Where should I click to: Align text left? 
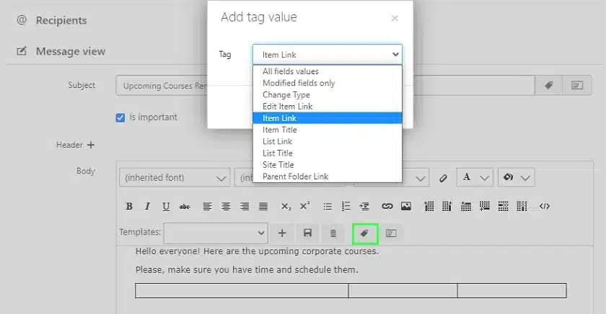tap(208, 207)
